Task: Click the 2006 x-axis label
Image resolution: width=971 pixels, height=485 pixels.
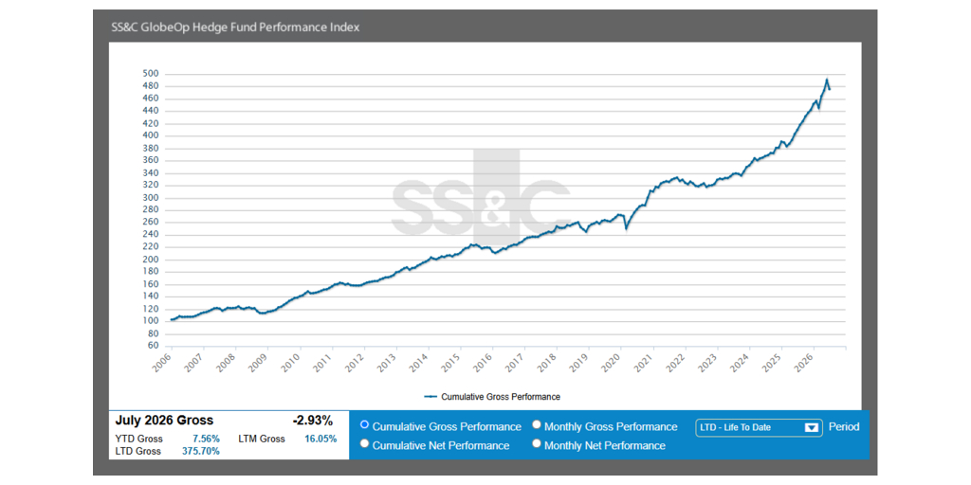Action: (x=163, y=362)
